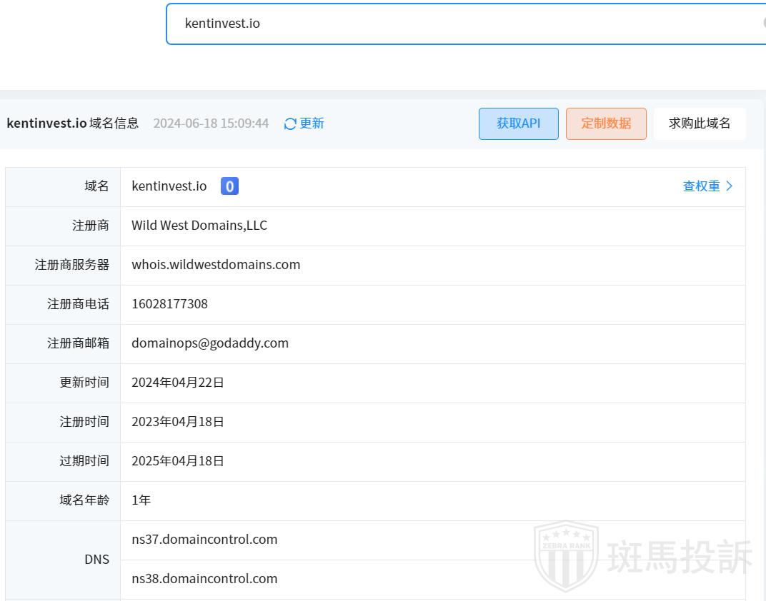Click the expiry date 2025年04月18日
This screenshot has width=766, height=601.
pos(178,461)
